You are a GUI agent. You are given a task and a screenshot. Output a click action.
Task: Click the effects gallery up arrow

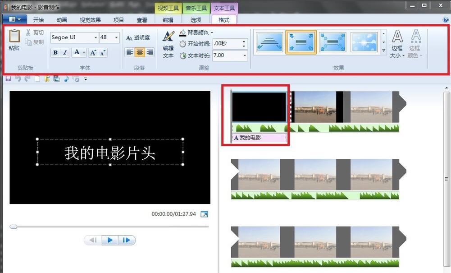(384, 34)
